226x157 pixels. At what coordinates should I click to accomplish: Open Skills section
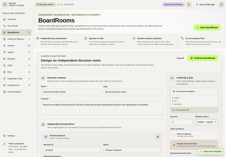click(16, 65)
